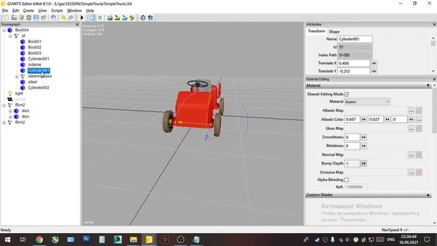
Task: Open the File menu
Action: (x=5, y=10)
